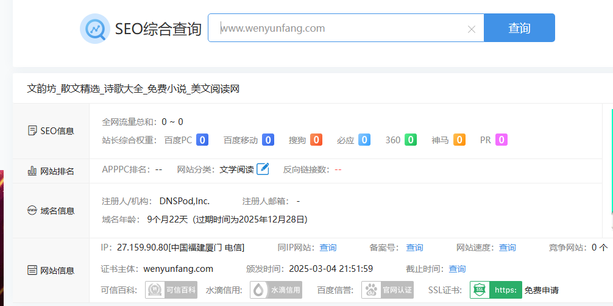Select the 域名信息 section label
This screenshot has width=613, height=306.
51,211
